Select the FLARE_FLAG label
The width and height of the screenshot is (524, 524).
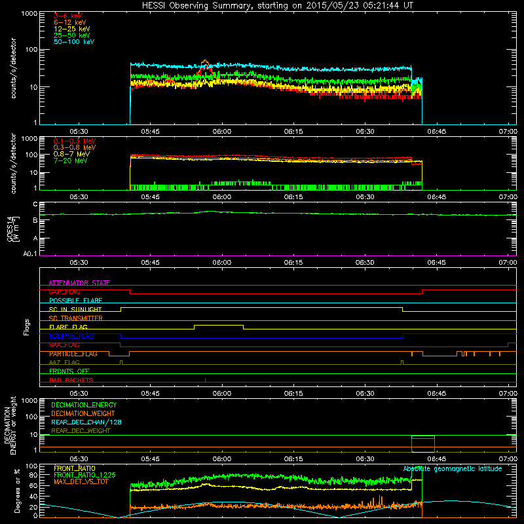pos(68,327)
